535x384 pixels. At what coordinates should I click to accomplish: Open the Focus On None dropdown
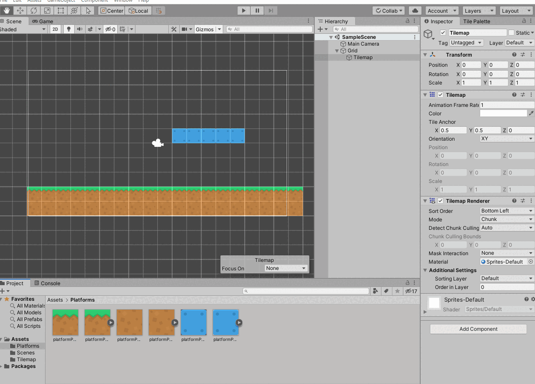[x=286, y=268]
